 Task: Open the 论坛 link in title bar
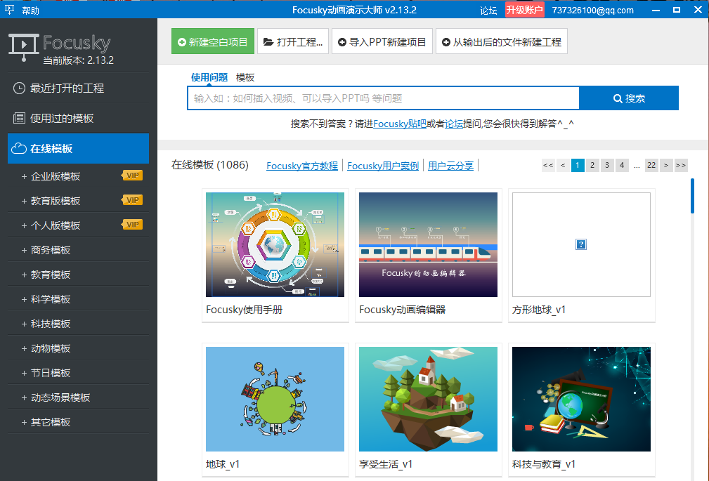[x=488, y=11]
